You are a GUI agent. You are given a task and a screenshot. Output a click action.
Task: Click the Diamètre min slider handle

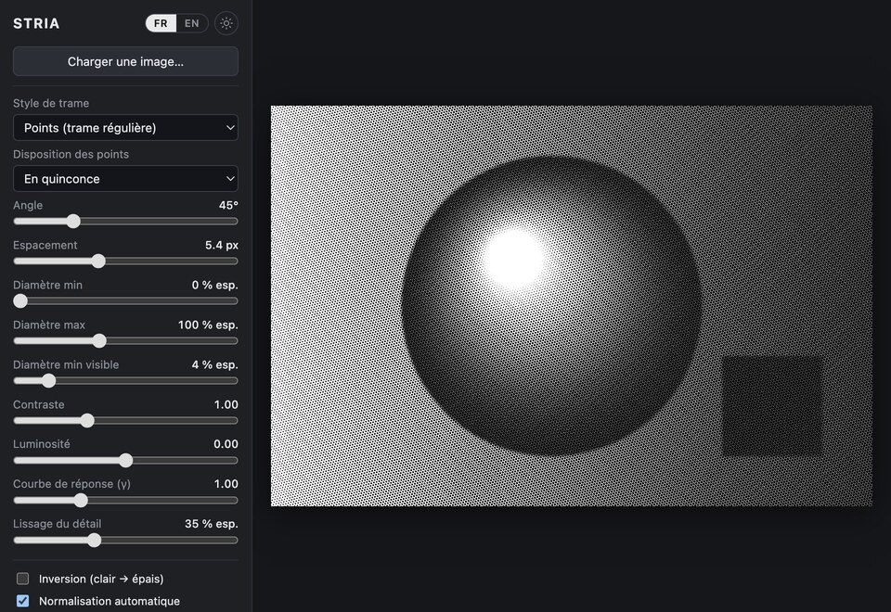click(20, 300)
